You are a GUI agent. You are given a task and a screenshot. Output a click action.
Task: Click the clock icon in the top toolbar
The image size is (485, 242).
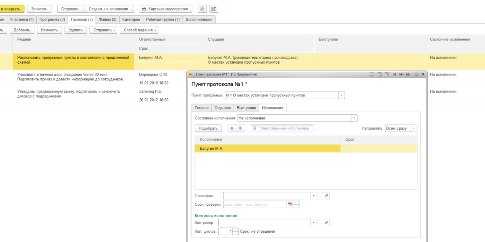coord(203,9)
